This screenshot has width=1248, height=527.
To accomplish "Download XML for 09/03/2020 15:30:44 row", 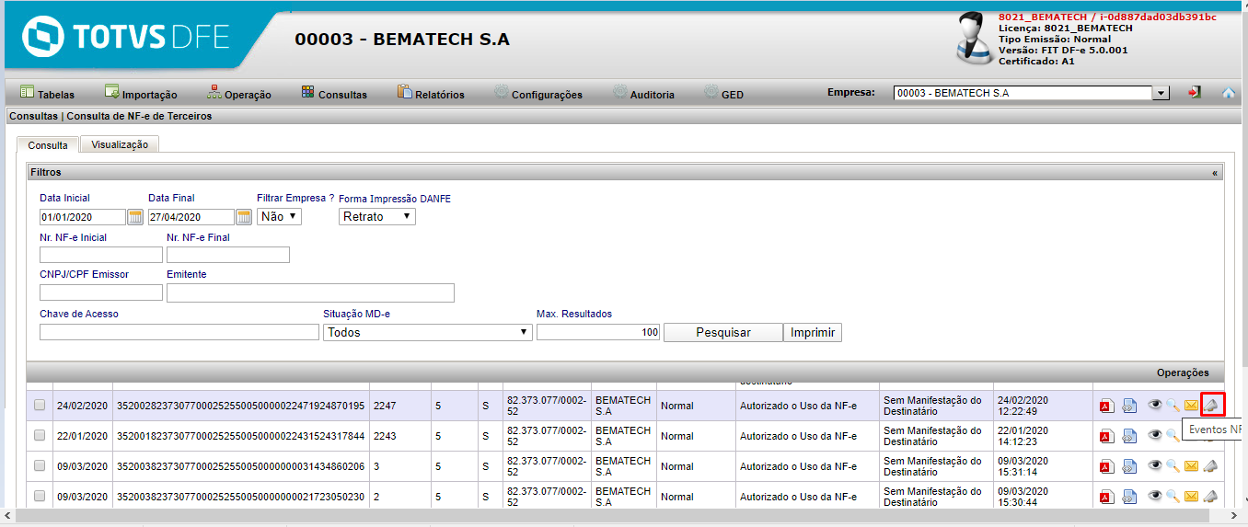I will pos(1129,497).
